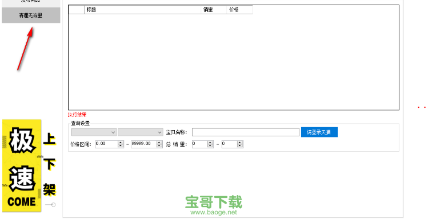Click the 请登录天猫 button
Image resolution: width=428 pixels, height=219 pixels.
pos(319,132)
